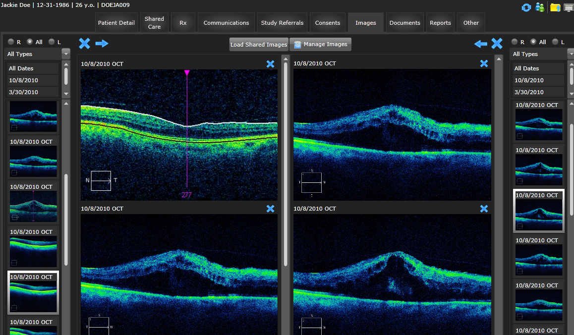
Task: Close the top-right OCT image
Action: tap(484, 64)
